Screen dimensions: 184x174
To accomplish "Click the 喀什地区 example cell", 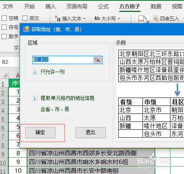I will click(156, 126).
